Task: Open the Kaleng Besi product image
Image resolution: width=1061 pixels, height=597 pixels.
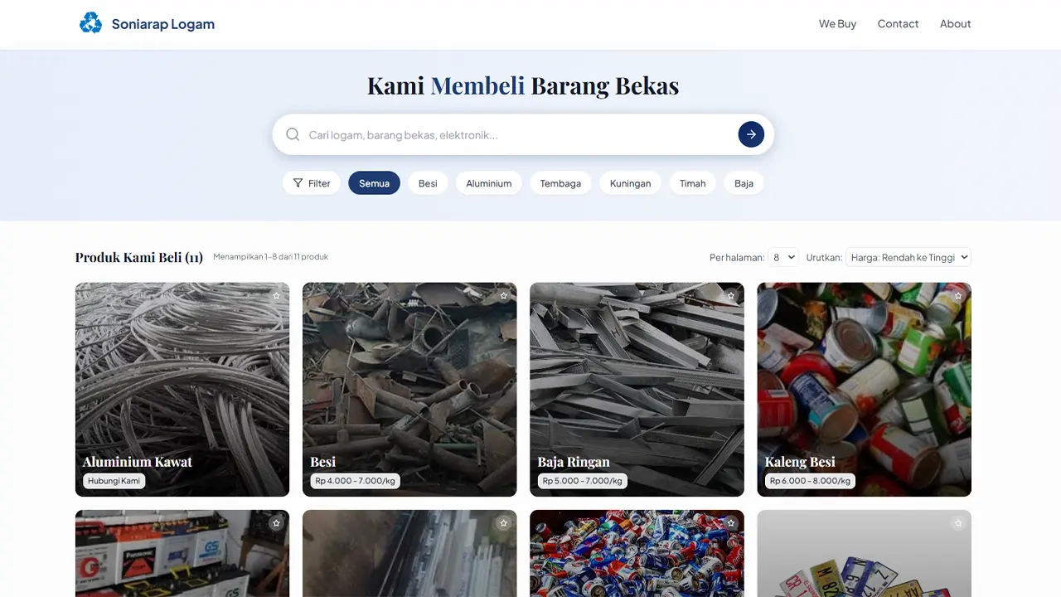Action: tap(864, 390)
